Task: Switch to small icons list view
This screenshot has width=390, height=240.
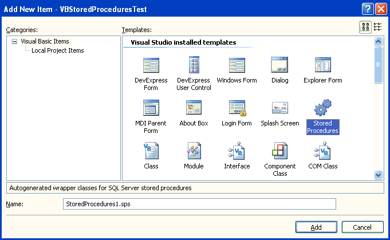Action: (377, 27)
